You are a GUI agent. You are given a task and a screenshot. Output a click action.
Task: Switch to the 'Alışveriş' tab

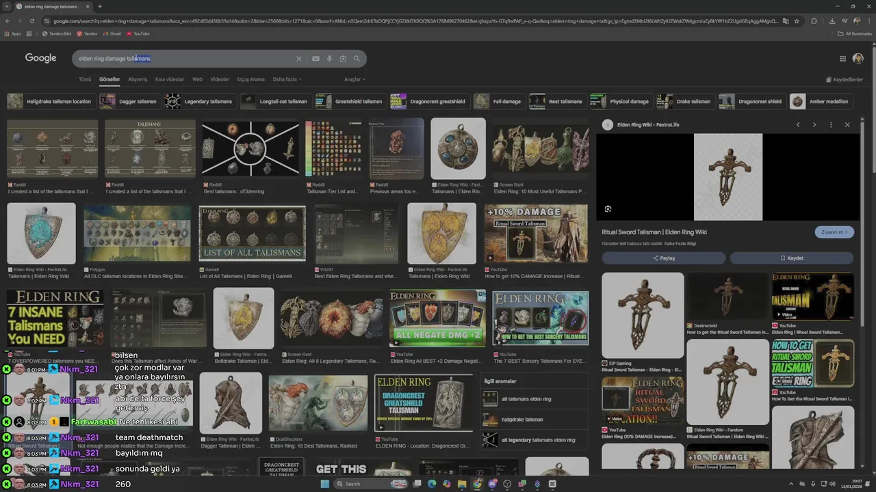click(138, 79)
